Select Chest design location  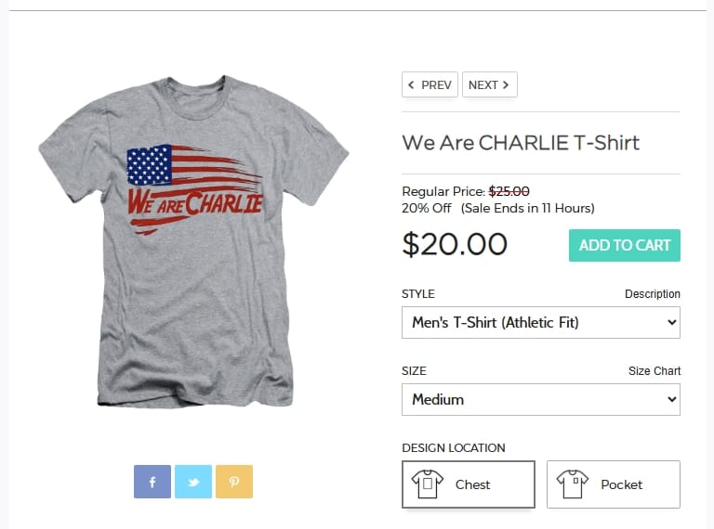(x=469, y=484)
